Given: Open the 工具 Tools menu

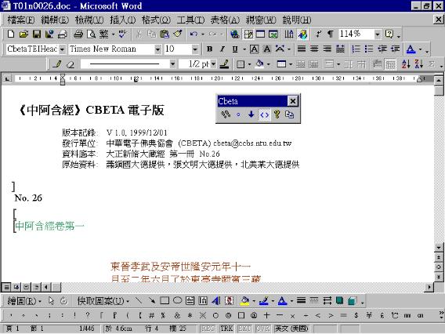Looking at the screenshot, I should point(190,20).
